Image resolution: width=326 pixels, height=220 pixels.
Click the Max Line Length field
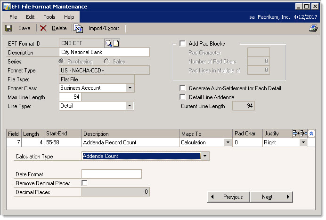coord(70,97)
